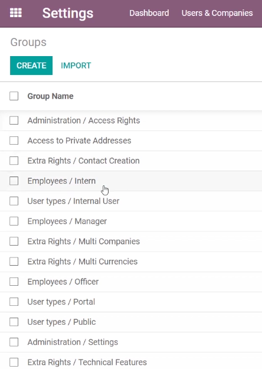Screen dimensions: 262x369
Task: Open the Extra Rights / Contact Creation group
Action: pyautogui.click(x=83, y=161)
